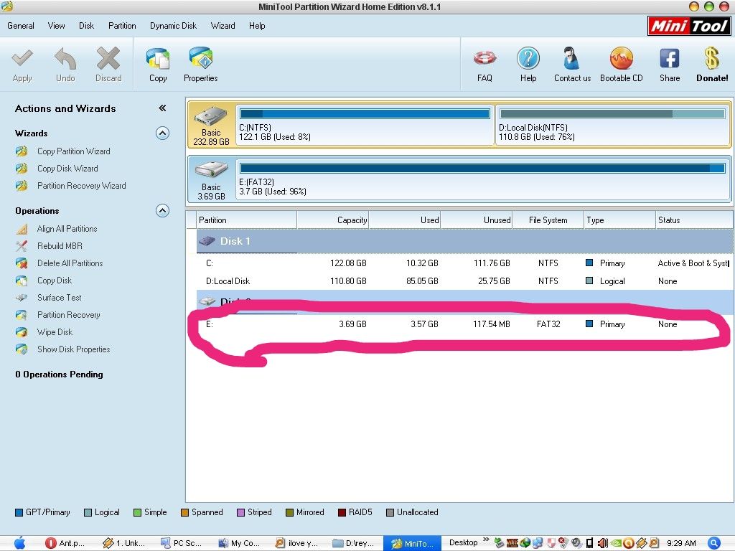Start Rebuild MBR operation
This screenshot has width=735, height=551.
tap(60, 246)
